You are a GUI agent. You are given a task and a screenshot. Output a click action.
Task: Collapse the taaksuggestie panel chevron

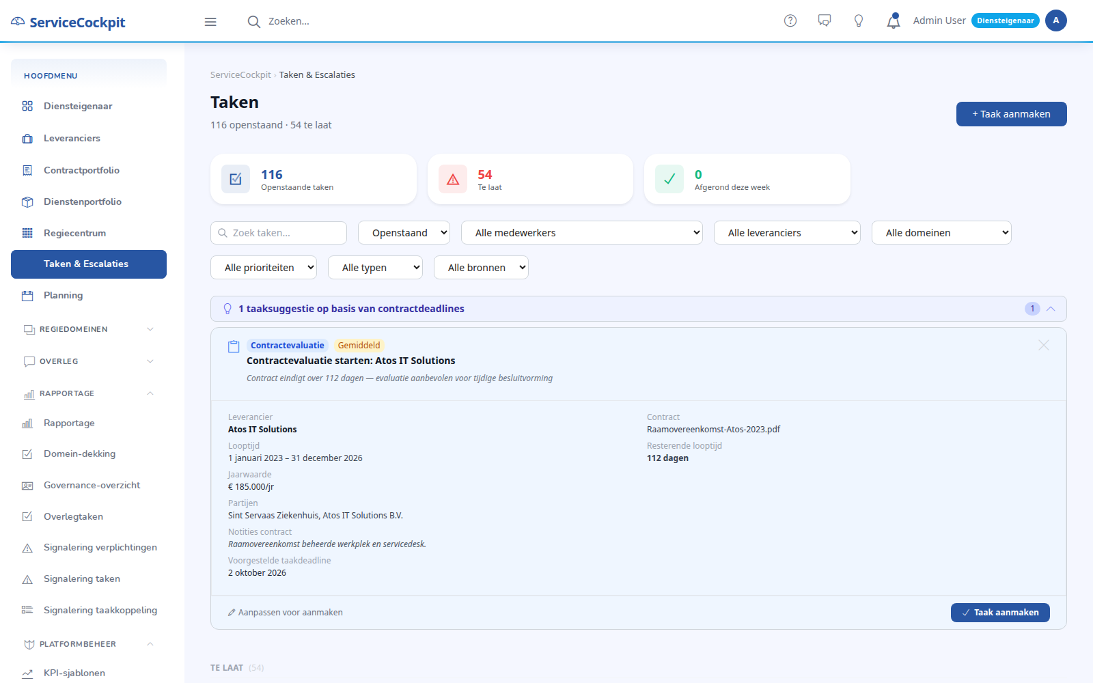[x=1051, y=309]
